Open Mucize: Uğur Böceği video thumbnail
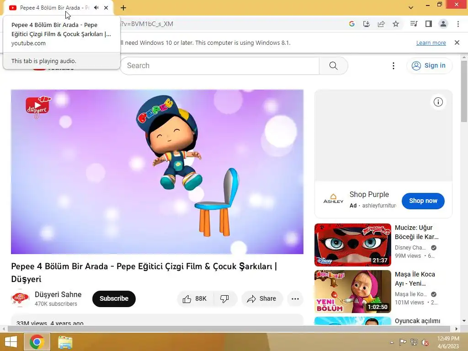 point(353,245)
